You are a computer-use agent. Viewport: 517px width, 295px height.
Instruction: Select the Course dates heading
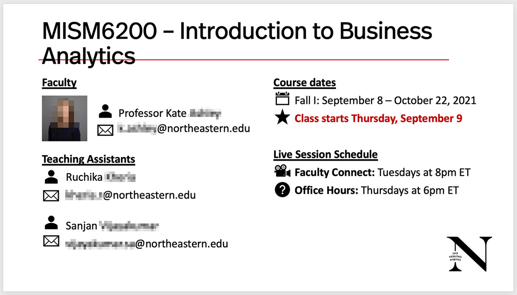point(305,83)
